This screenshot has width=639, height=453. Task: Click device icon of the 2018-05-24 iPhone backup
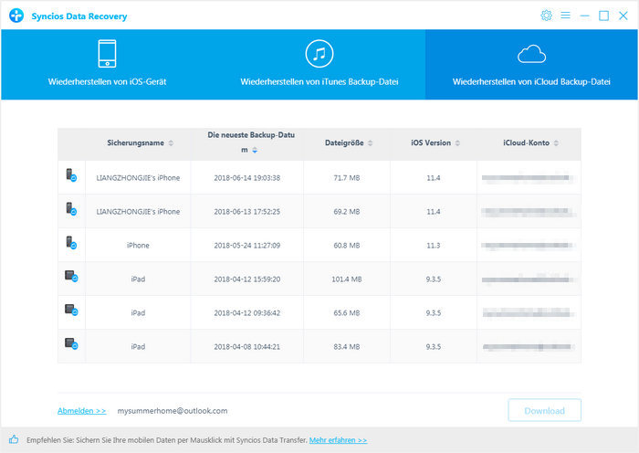pyautogui.click(x=71, y=243)
